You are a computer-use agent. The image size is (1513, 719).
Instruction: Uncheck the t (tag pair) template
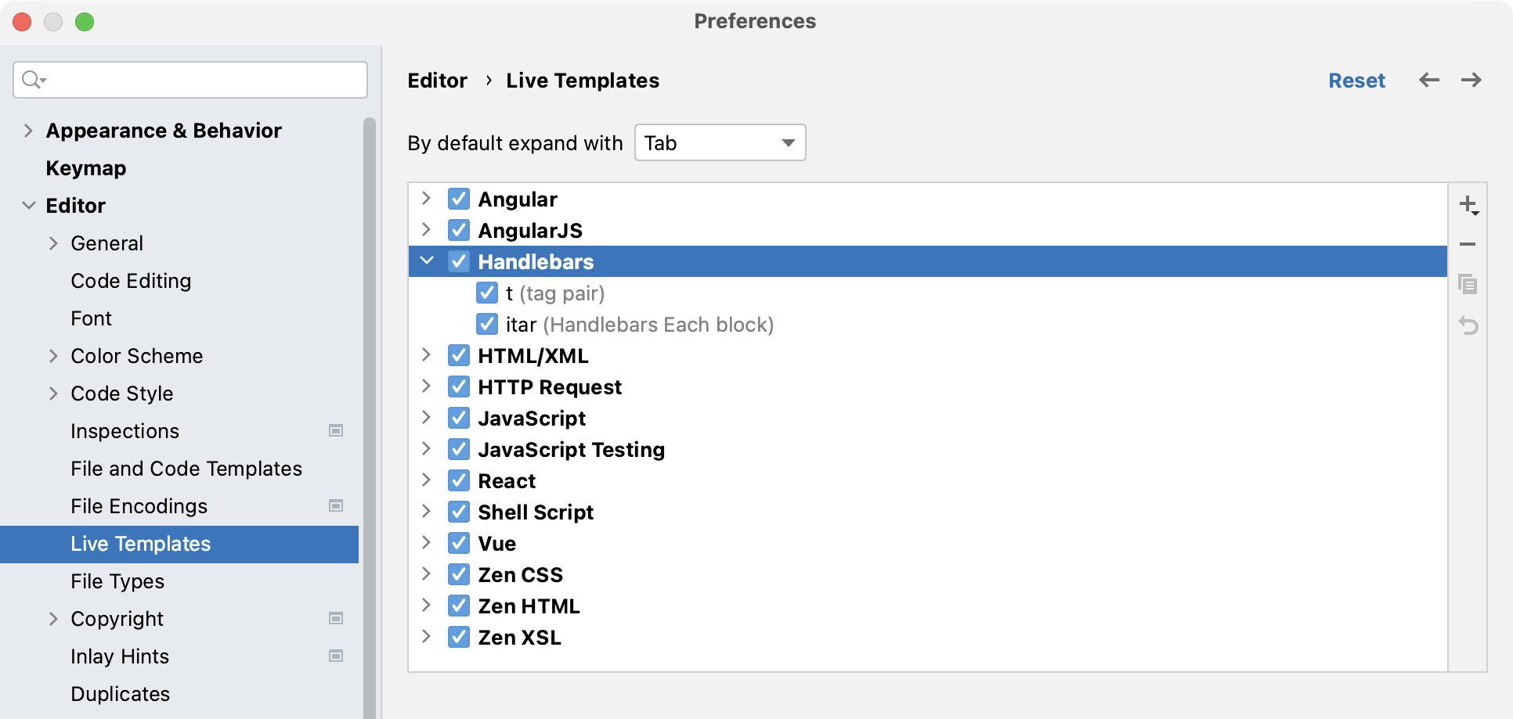[x=487, y=293]
